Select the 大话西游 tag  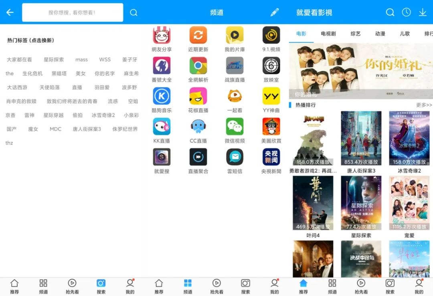pos(17,87)
